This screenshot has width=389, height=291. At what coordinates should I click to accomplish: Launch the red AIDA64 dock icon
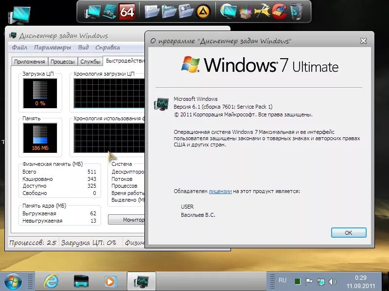coord(127,12)
